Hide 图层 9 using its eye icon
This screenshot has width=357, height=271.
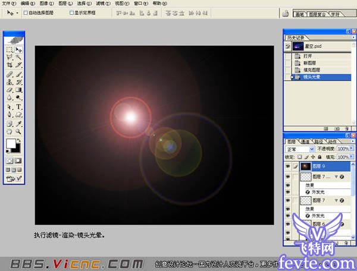pos(288,167)
